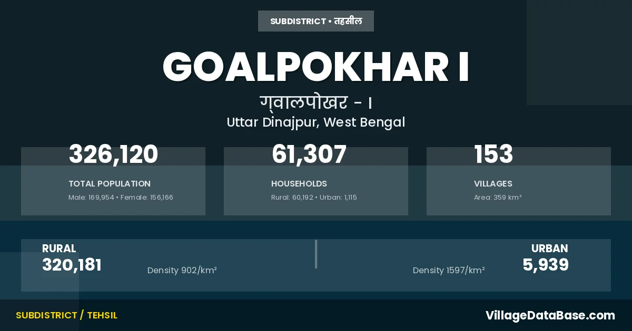This screenshot has width=632, height=331.
Task: Click the 326,120 population figure
Action: point(113,154)
